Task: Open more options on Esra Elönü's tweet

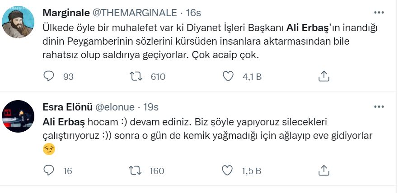Action: click(x=379, y=107)
